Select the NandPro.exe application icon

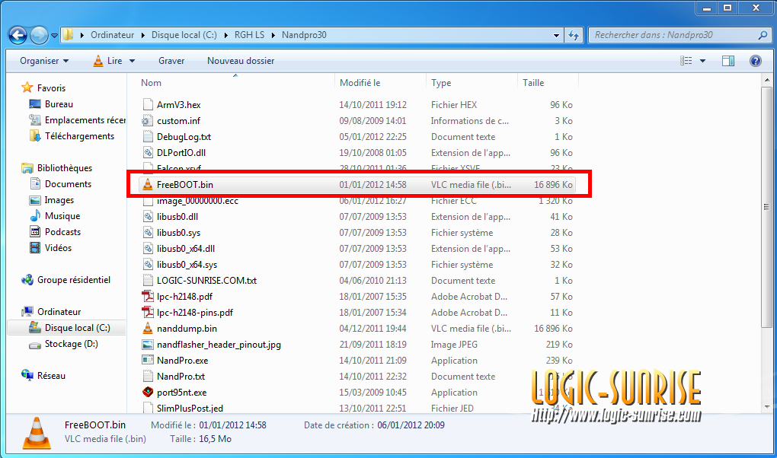[x=148, y=361]
